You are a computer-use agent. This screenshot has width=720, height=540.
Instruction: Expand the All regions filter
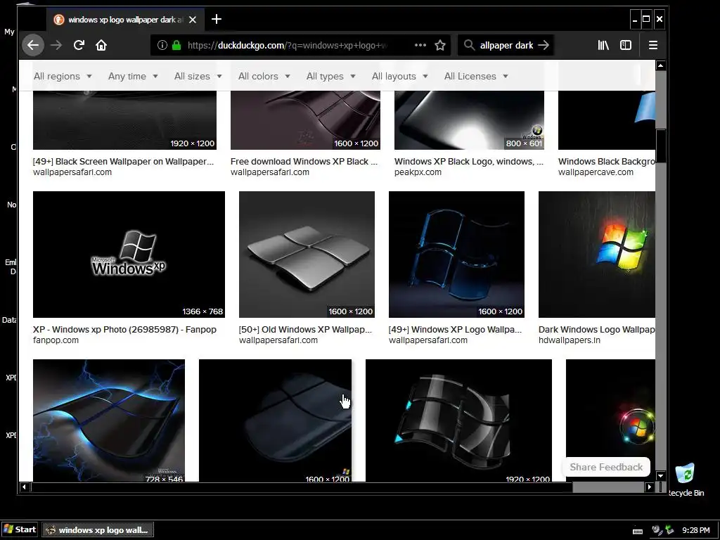point(63,76)
